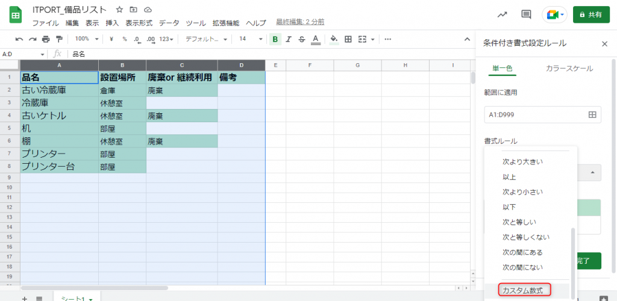Screen dimensions: 617x301
Task: Click the Google Sheets home icon
Action: [15, 14]
